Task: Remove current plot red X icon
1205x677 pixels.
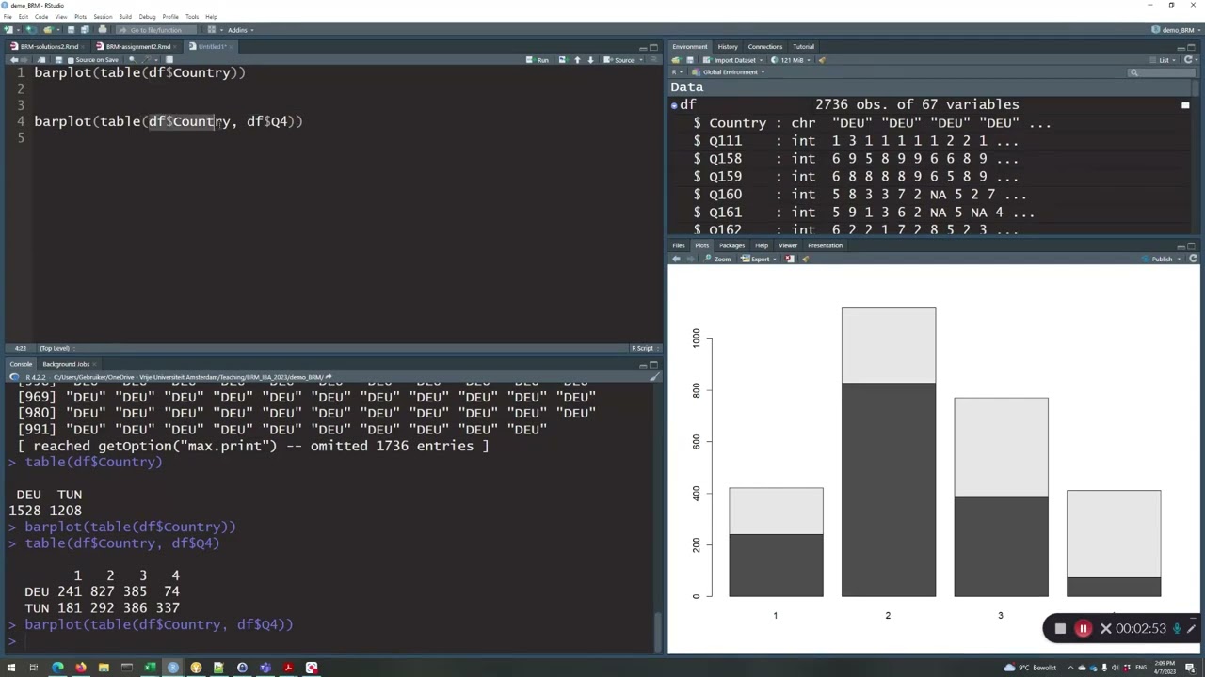Action: [789, 259]
